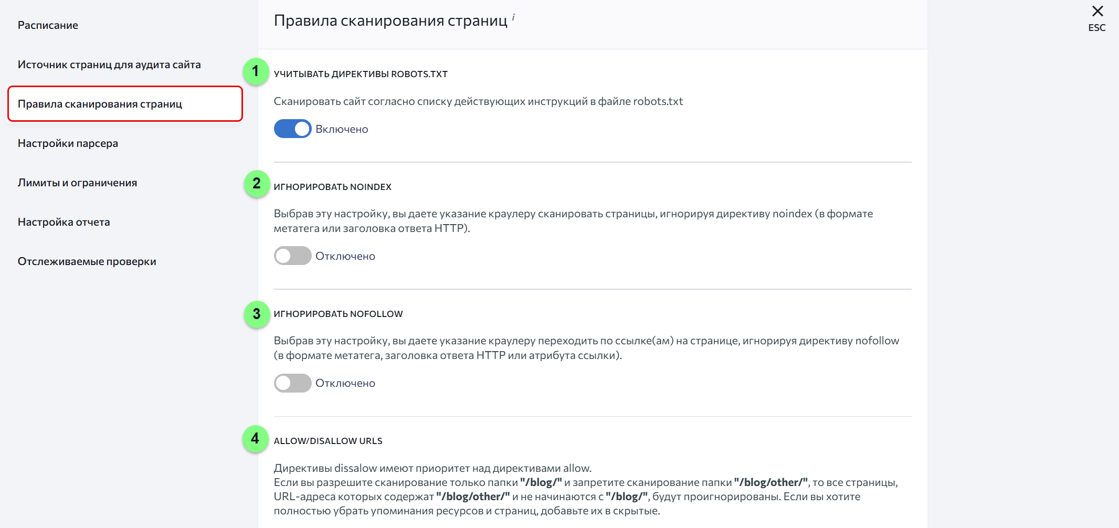Image resolution: width=1119 pixels, height=528 pixels.
Task: Open Отслеживаемые проверки section
Action: (x=87, y=261)
